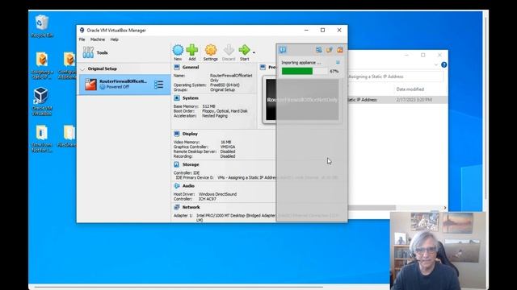The width and height of the screenshot is (517, 290).
Task: Click the Display section header
Action: [x=190, y=134]
